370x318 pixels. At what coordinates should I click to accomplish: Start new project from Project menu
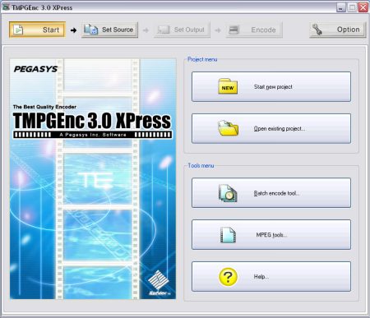[271, 86]
